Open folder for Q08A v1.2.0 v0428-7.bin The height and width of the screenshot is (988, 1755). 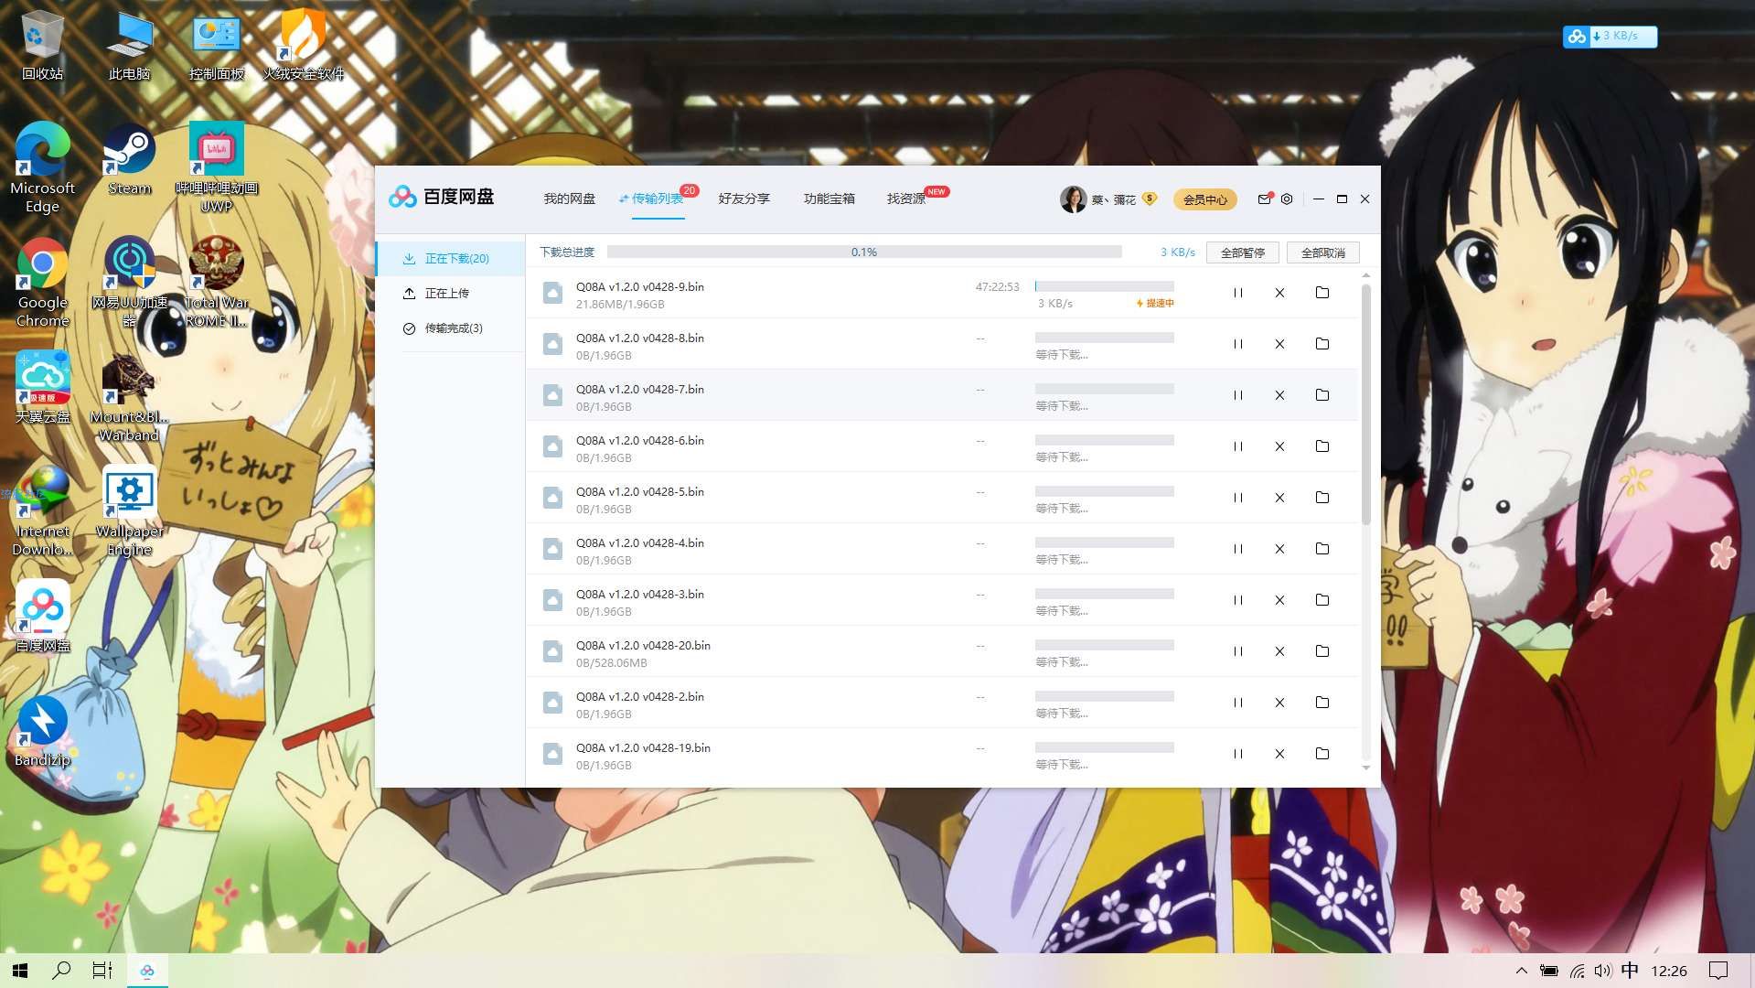click(x=1322, y=395)
